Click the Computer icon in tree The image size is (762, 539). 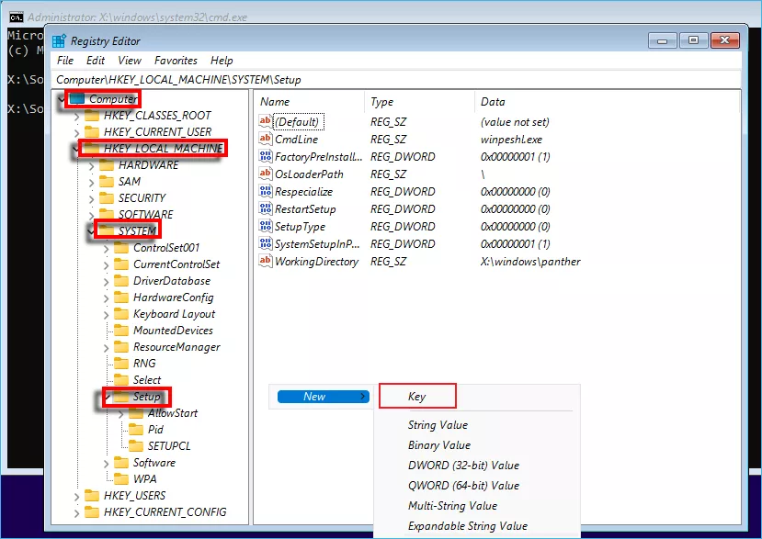pyautogui.click(x=77, y=99)
